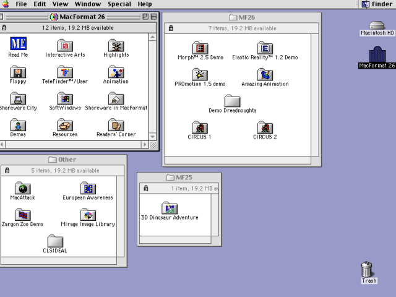Image resolution: width=396 pixels, height=297 pixels.
Task: Open the Readers' Corner folder
Action: (116, 125)
